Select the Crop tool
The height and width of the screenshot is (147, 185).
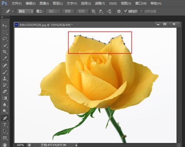click(x=5, y=52)
